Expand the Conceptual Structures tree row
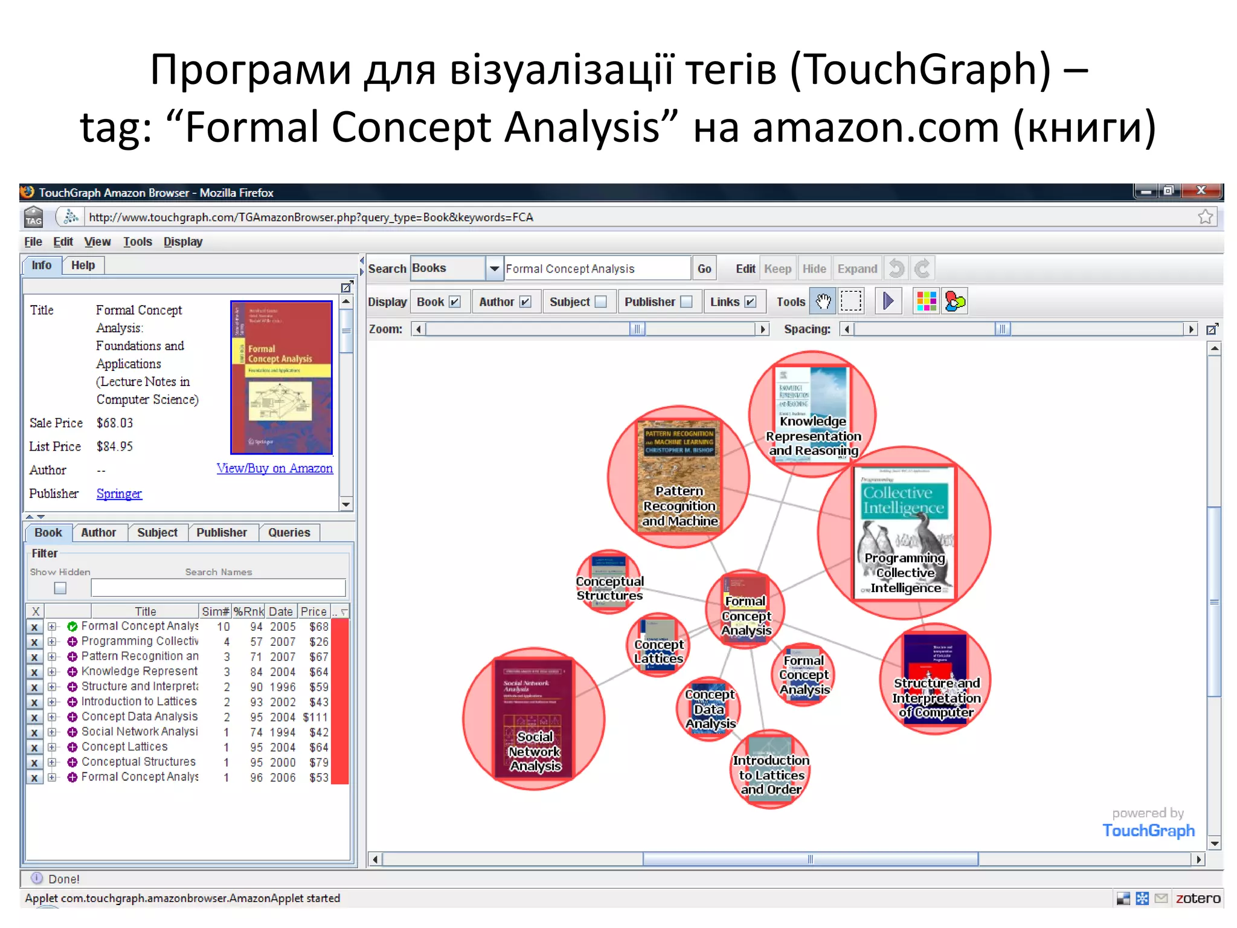The height and width of the screenshot is (928, 1237). point(52,762)
